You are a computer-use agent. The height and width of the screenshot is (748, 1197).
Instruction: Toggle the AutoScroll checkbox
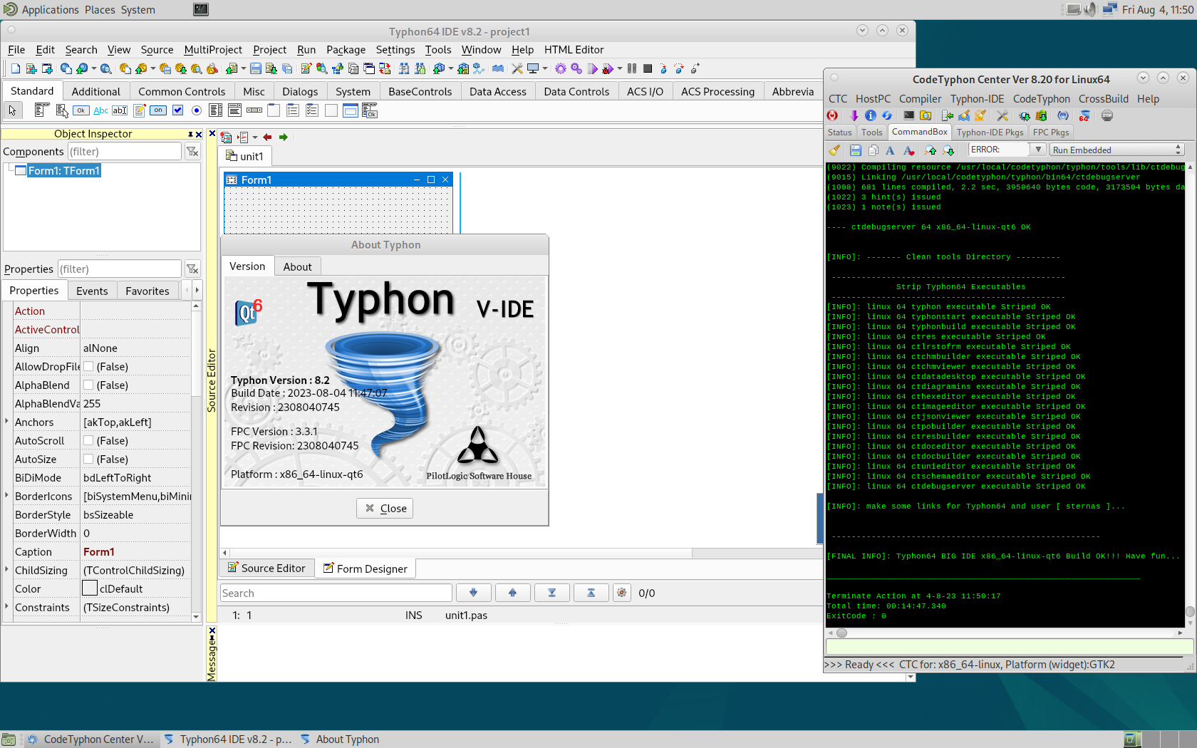88,440
